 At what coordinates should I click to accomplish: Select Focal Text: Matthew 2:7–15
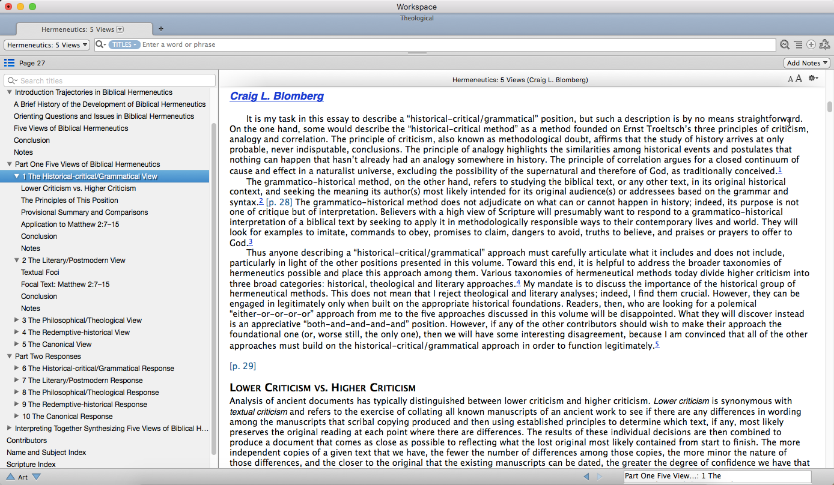point(65,285)
